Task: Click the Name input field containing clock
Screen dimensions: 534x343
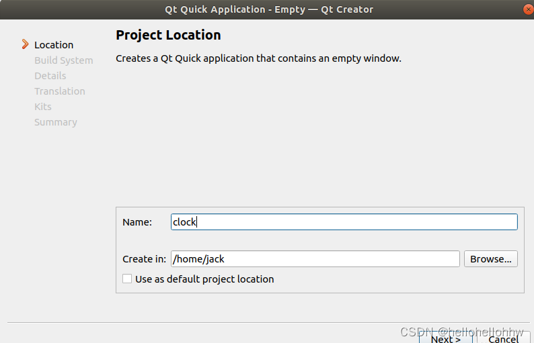Action: pos(344,222)
